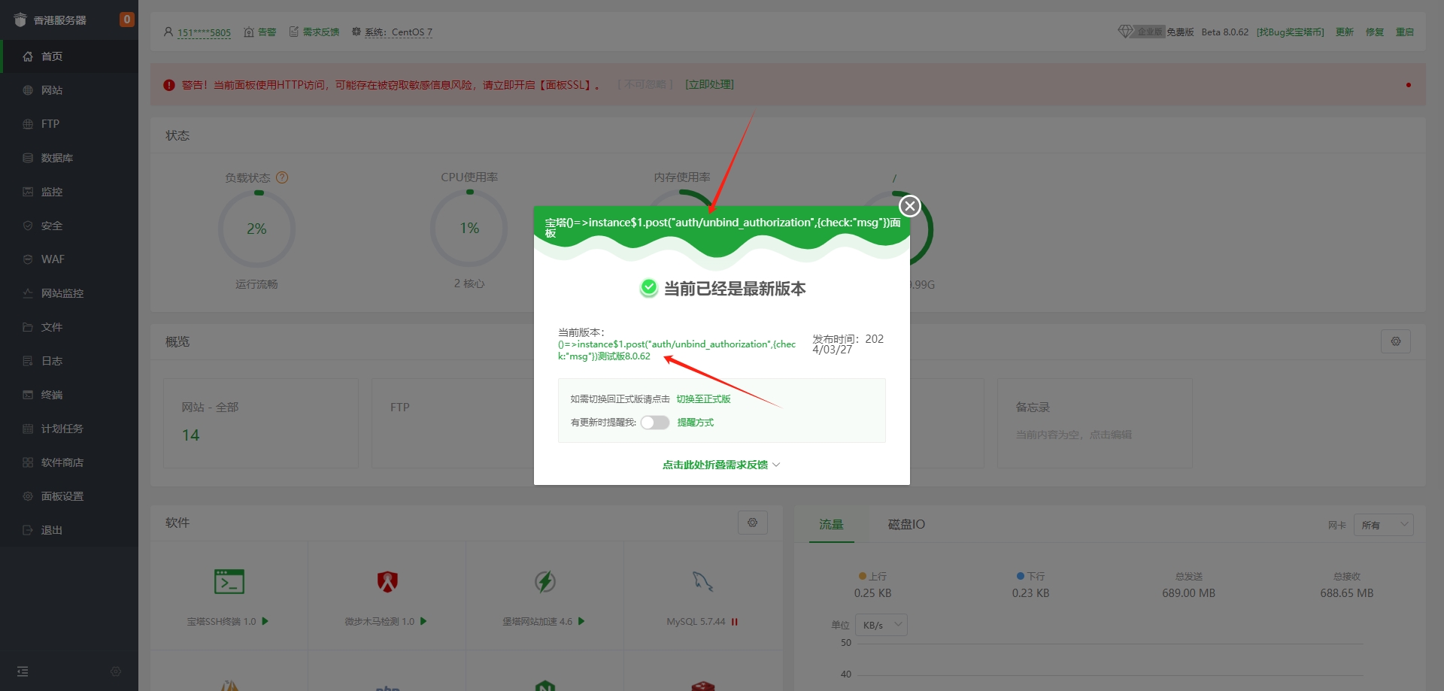Click the 日志 log icon in sidebar
The height and width of the screenshot is (691, 1444).
[x=28, y=361]
